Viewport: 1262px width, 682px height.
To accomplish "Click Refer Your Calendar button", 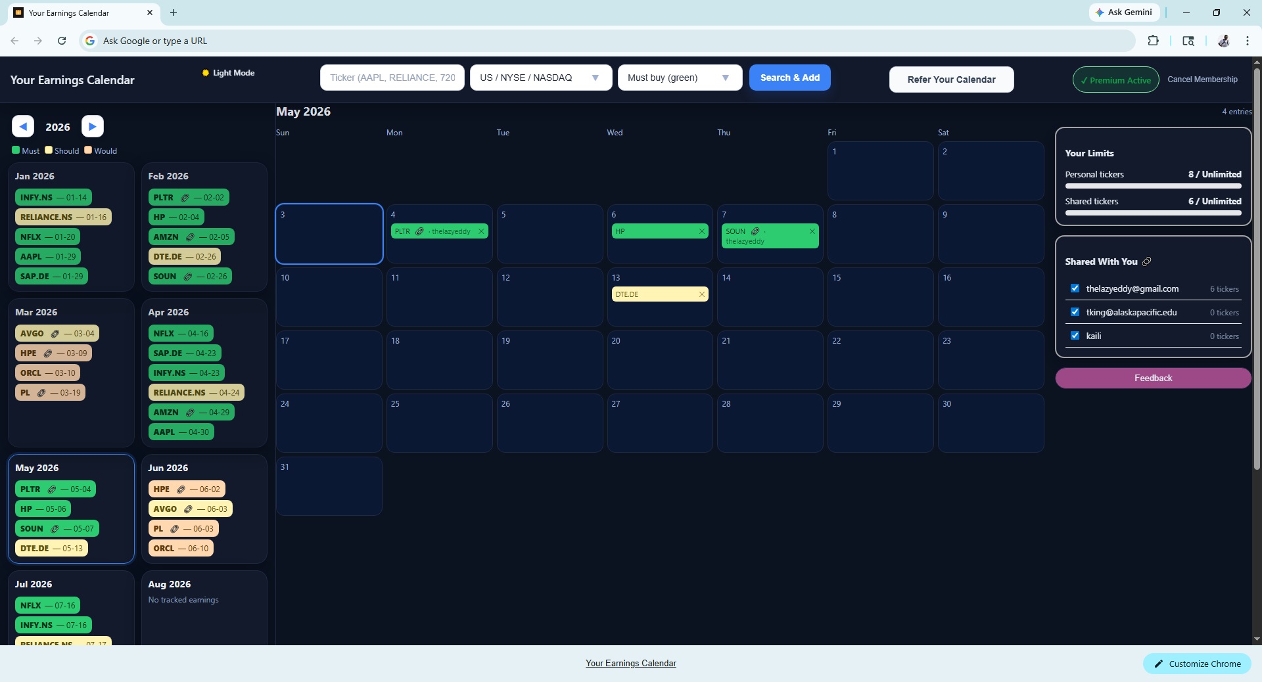I will (951, 80).
